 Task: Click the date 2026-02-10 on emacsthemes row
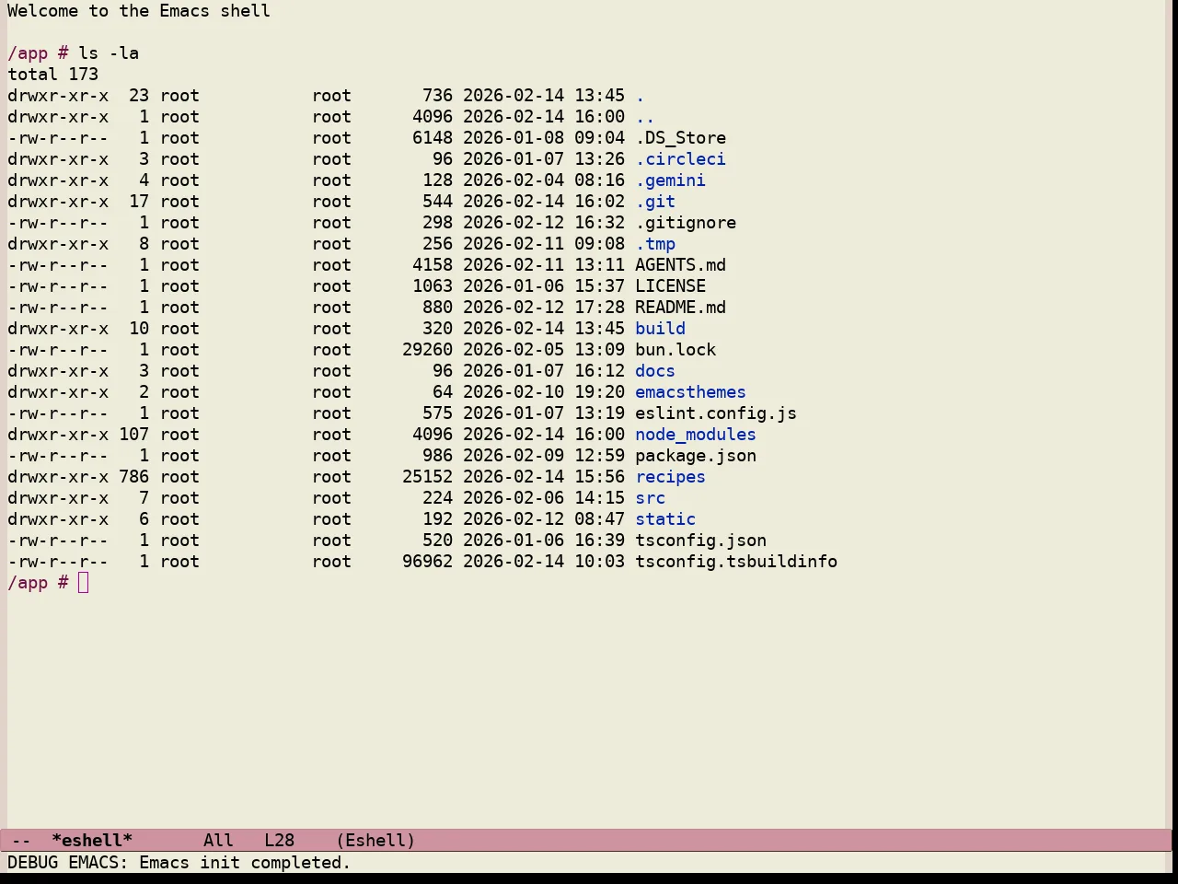[x=514, y=392]
